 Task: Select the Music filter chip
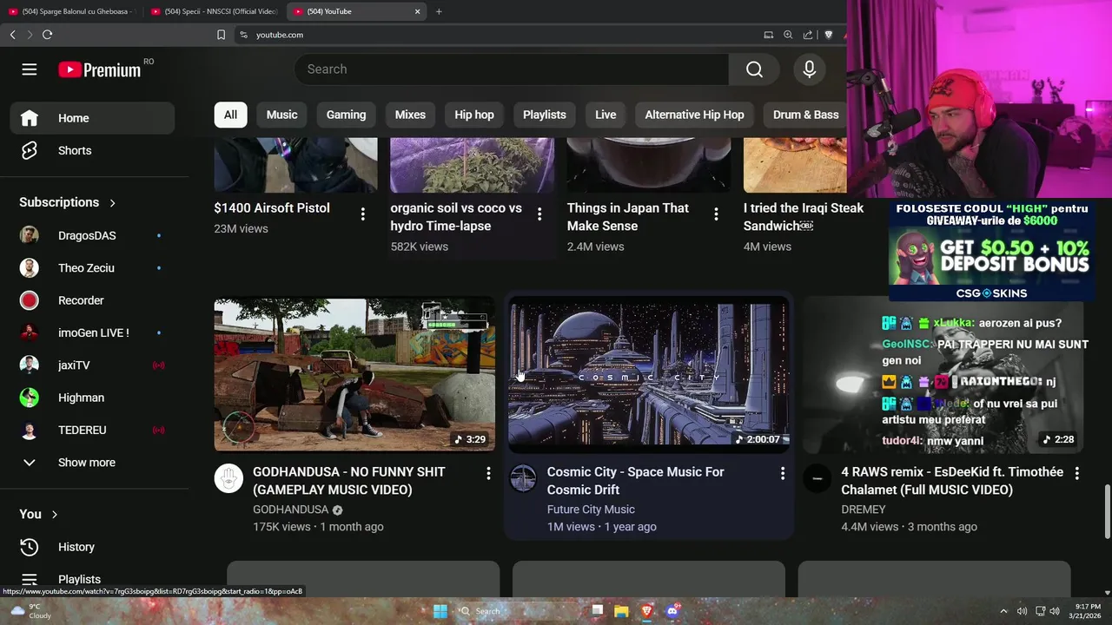point(281,115)
